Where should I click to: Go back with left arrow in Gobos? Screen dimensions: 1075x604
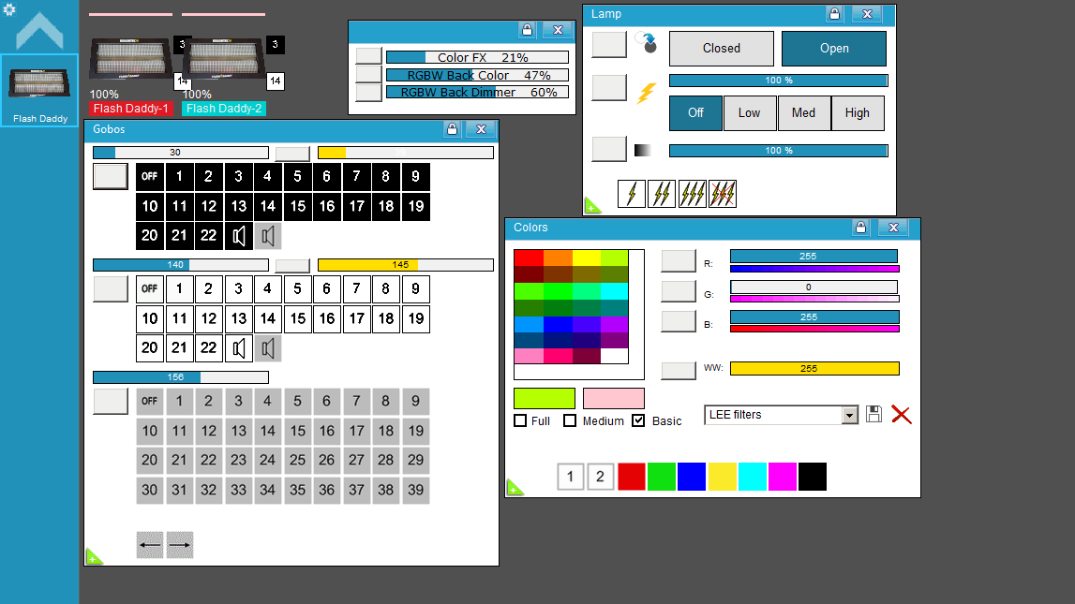149,545
